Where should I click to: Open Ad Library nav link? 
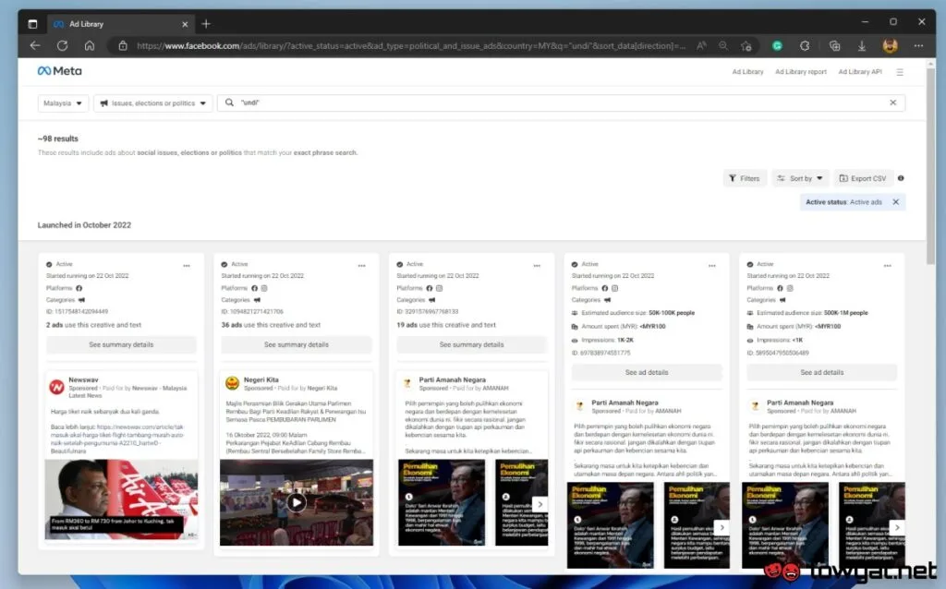(747, 72)
